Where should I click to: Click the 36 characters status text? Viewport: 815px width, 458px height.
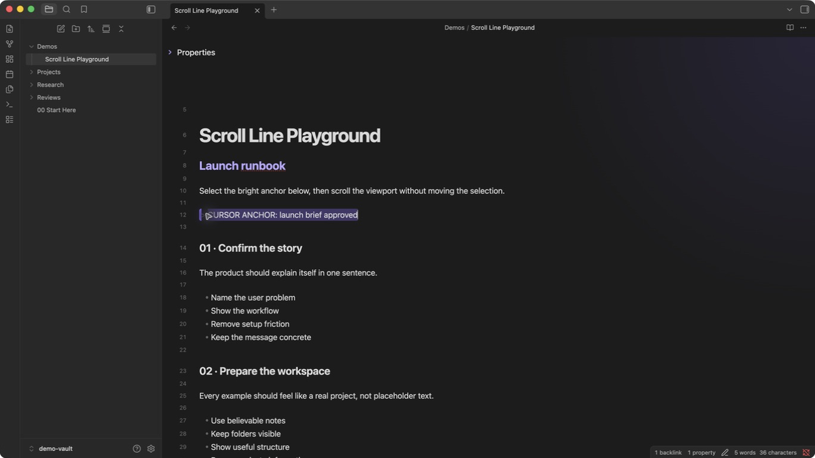[x=777, y=452]
